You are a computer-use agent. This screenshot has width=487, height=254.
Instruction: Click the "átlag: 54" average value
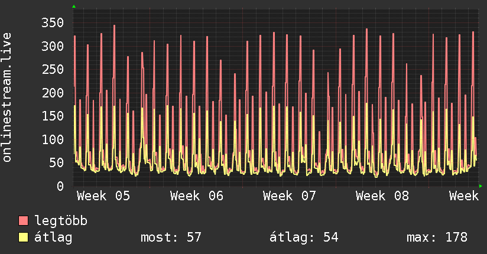pos(304,237)
